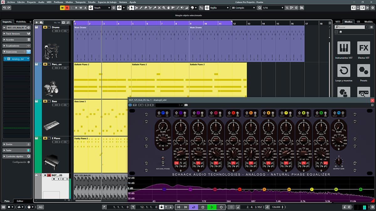Open the Compás grid type dropdown

[x=243, y=8]
